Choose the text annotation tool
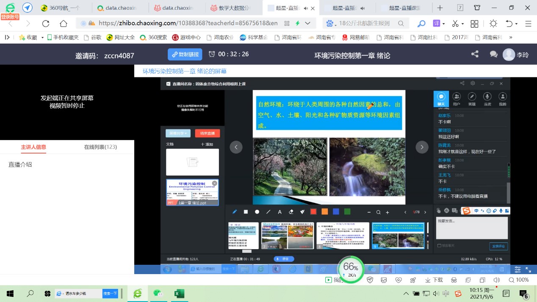 coord(280,212)
